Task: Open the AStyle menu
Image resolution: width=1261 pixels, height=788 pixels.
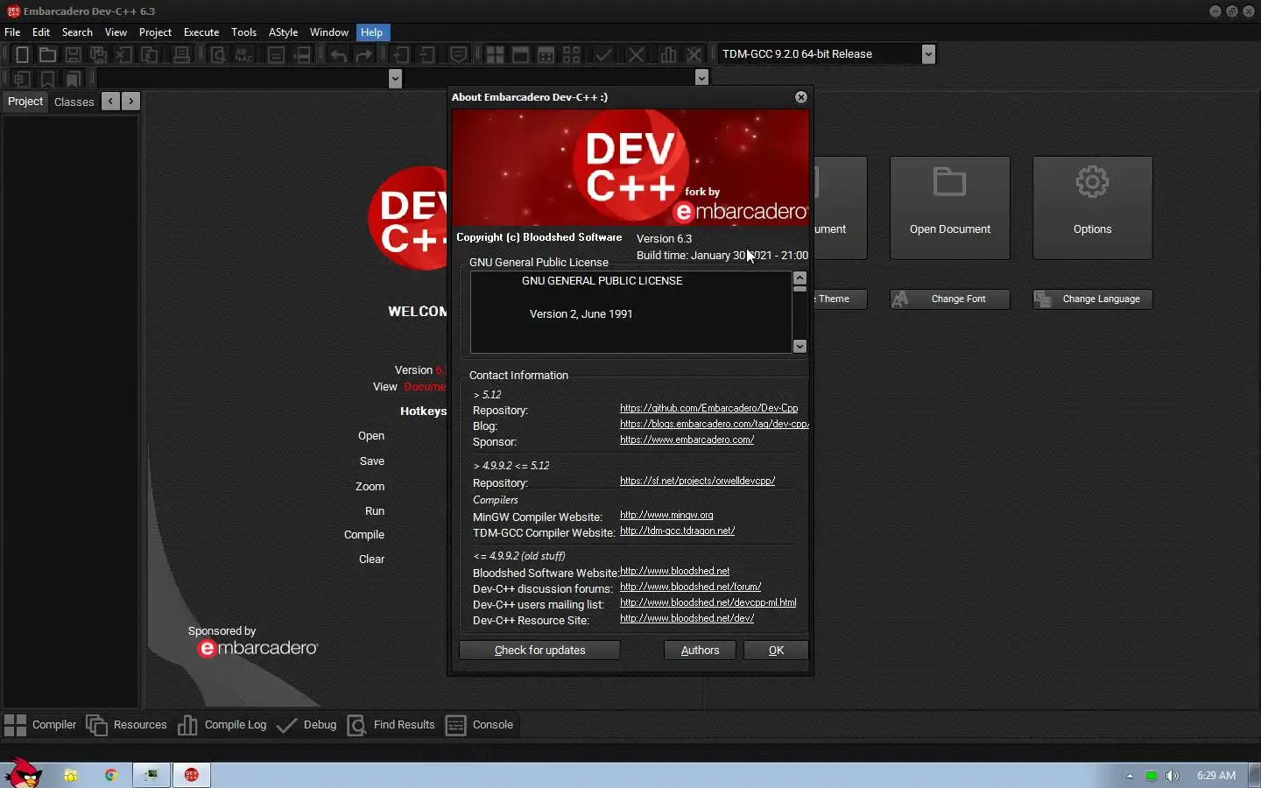Action: point(283,32)
